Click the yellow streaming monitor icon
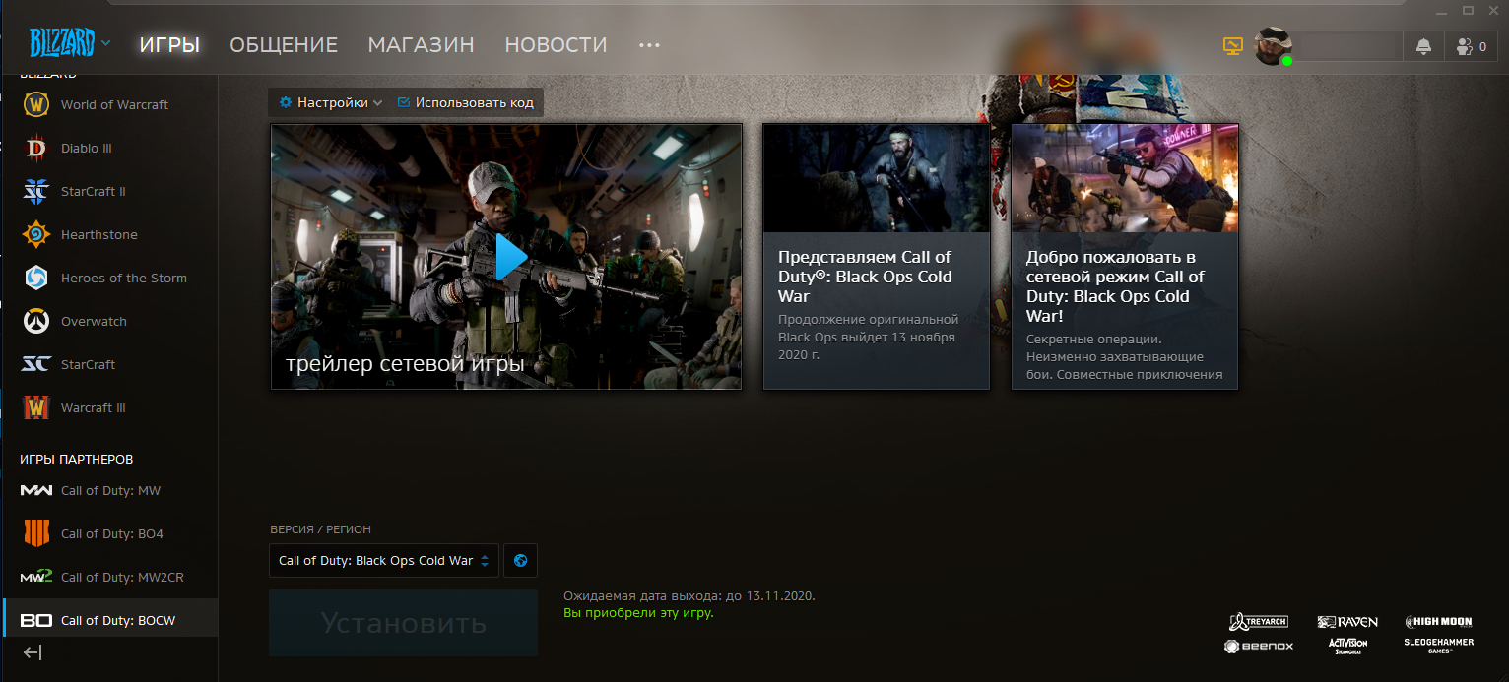This screenshot has height=682, width=1509. point(1233,46)
